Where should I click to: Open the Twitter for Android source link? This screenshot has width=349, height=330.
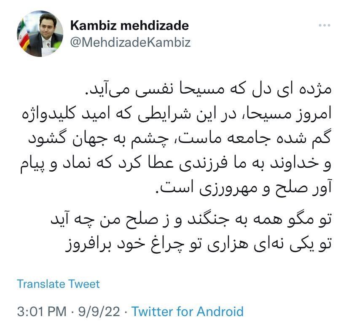coord(188,311)
